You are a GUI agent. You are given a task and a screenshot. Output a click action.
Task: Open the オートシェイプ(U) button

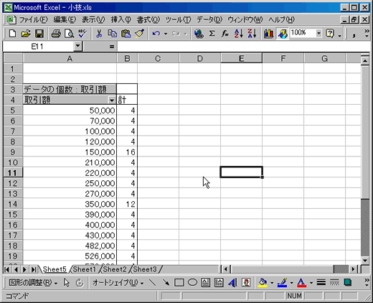118,283
